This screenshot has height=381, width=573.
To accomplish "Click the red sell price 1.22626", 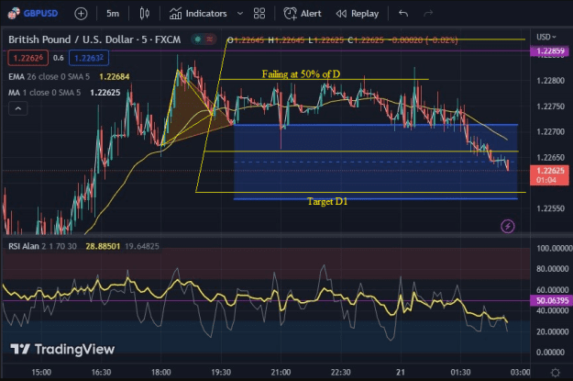I will [28, 58].
